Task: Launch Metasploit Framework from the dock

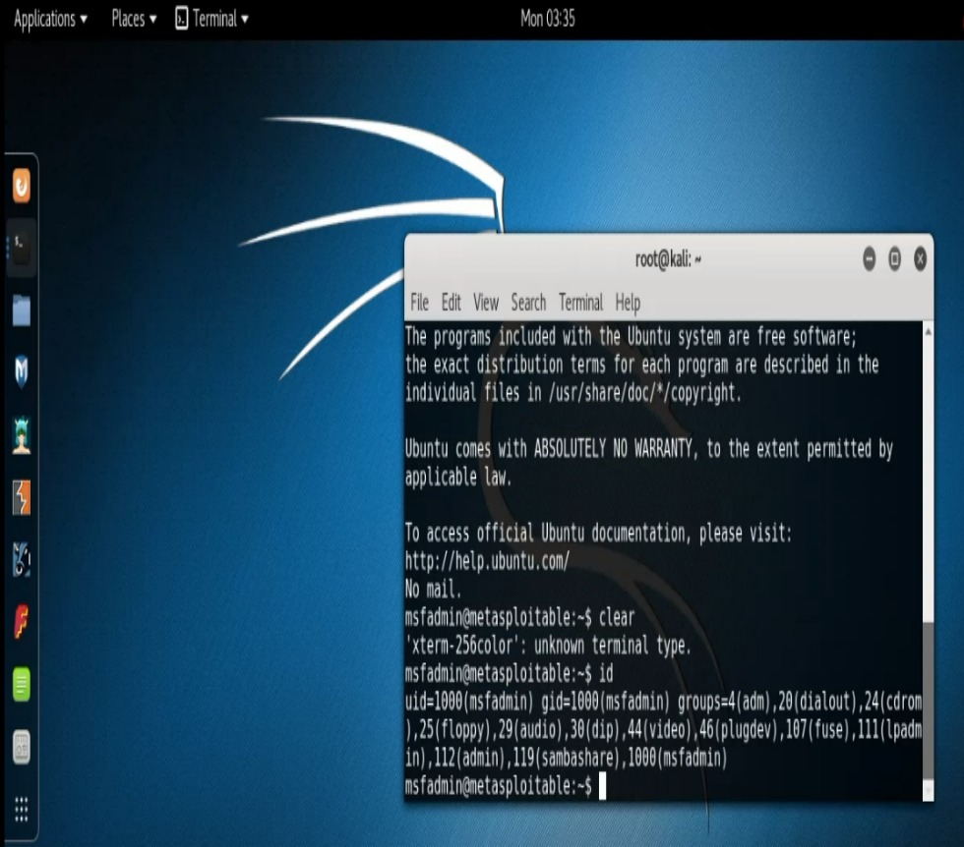Action: point(22,372)
